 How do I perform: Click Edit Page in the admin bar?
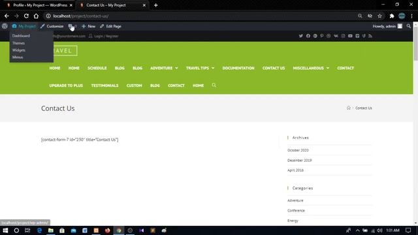(110, 26)
